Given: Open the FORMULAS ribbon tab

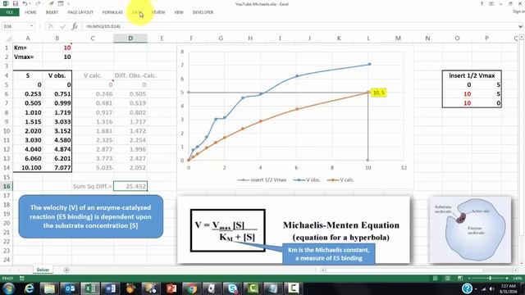Looking at the screenshot, I should pyautogui.click(x=112, y=12).
